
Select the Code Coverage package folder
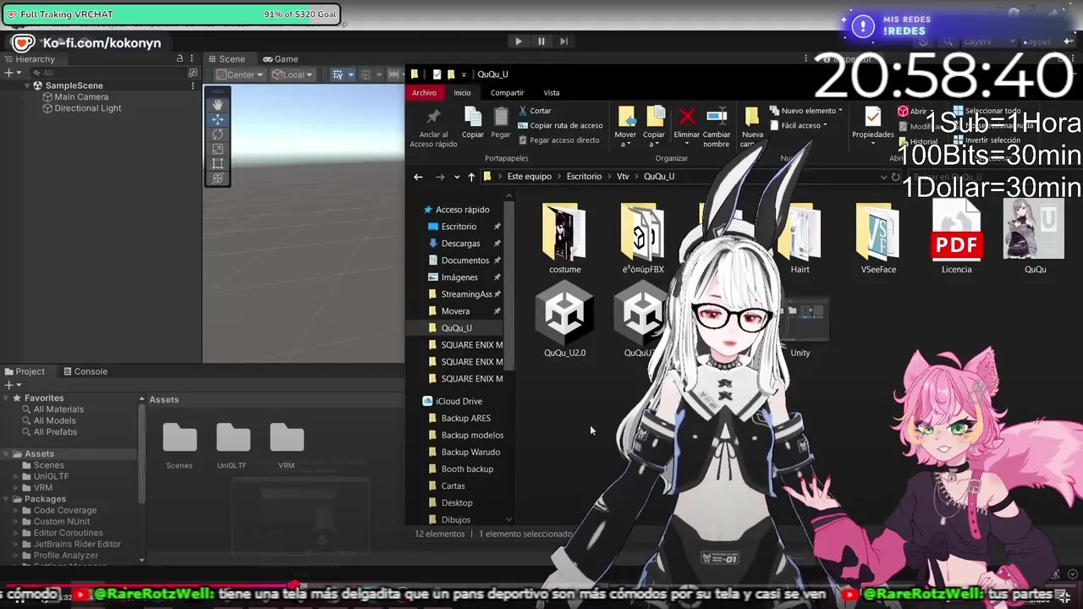click(65, 511)
